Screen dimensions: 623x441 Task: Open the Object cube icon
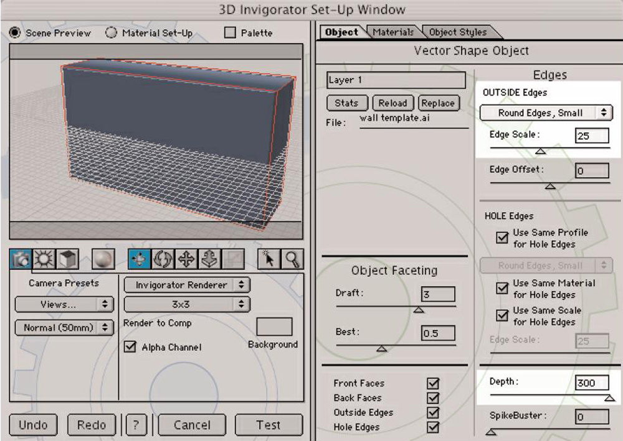tap(67, 259)
